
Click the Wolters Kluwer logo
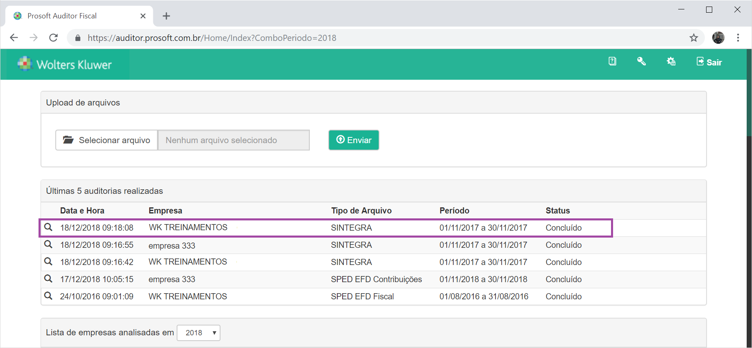(x=64, y=64)
